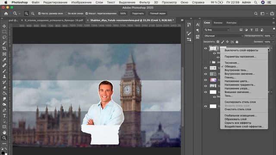Select the Smudge tool
The width and height of the screenshot is (276, 155).
click(4, 99)
